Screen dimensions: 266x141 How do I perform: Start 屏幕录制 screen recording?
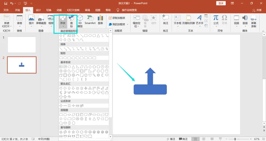[254, 21]
